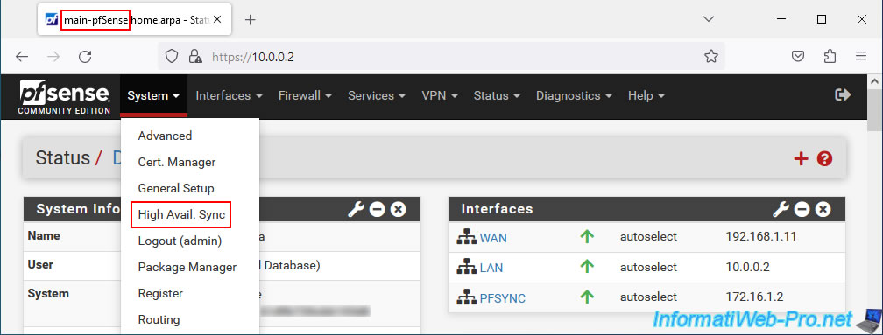Open the browser extensions puzzle icon
The height and width of the screenshot is (335, 883).
(x=830, y=56)
